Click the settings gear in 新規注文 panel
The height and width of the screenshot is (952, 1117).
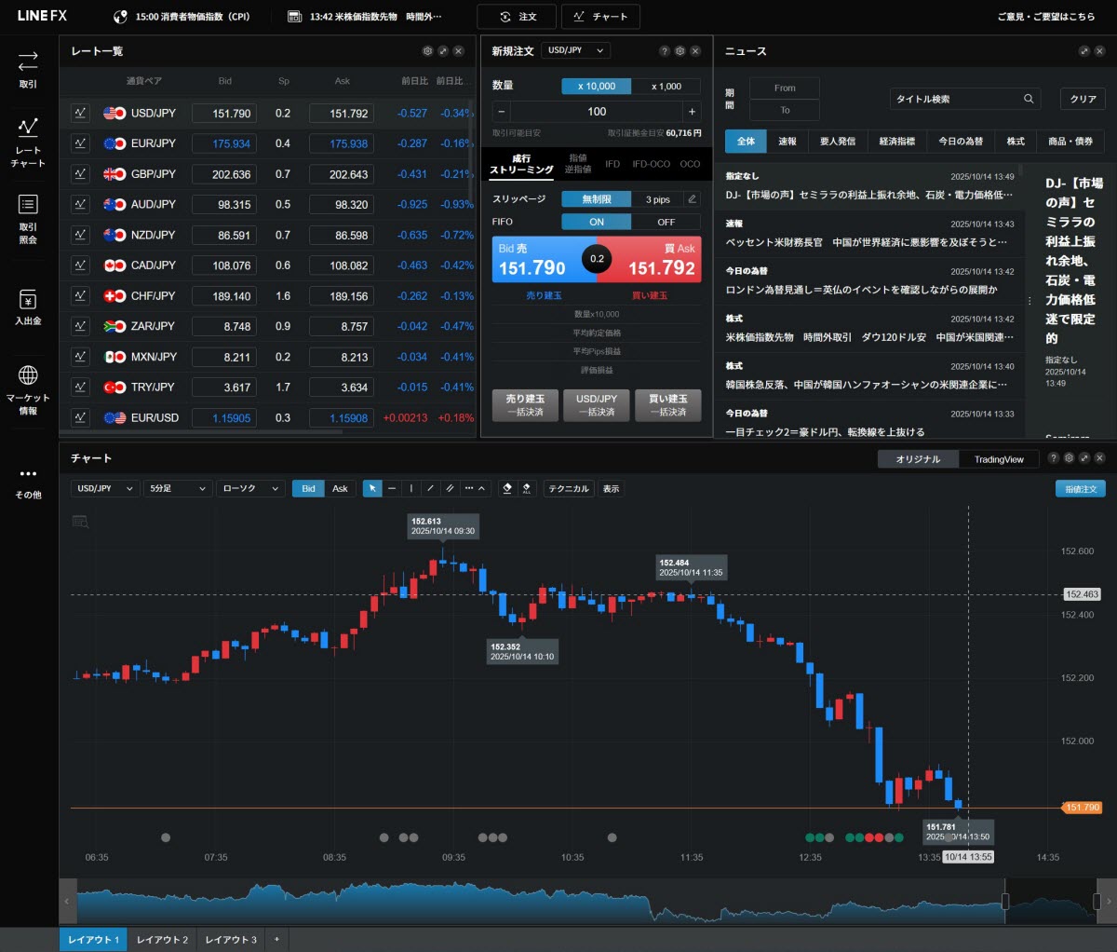click(680, 51)
